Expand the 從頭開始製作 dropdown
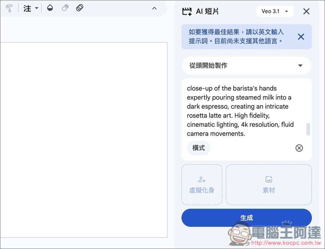This screenshot has width=325, height=249. pos(246,65)
